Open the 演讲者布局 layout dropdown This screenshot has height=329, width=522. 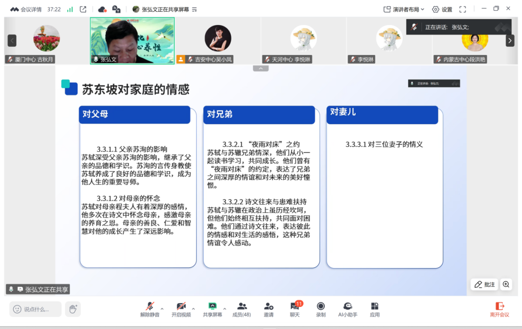404,9
